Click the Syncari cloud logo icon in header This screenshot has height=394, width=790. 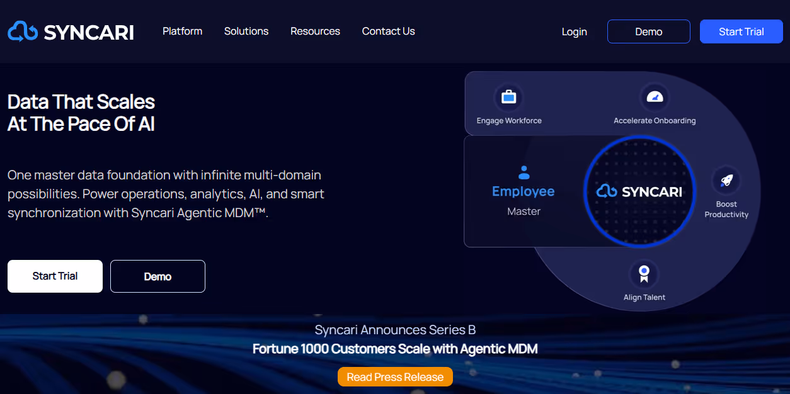23,31
